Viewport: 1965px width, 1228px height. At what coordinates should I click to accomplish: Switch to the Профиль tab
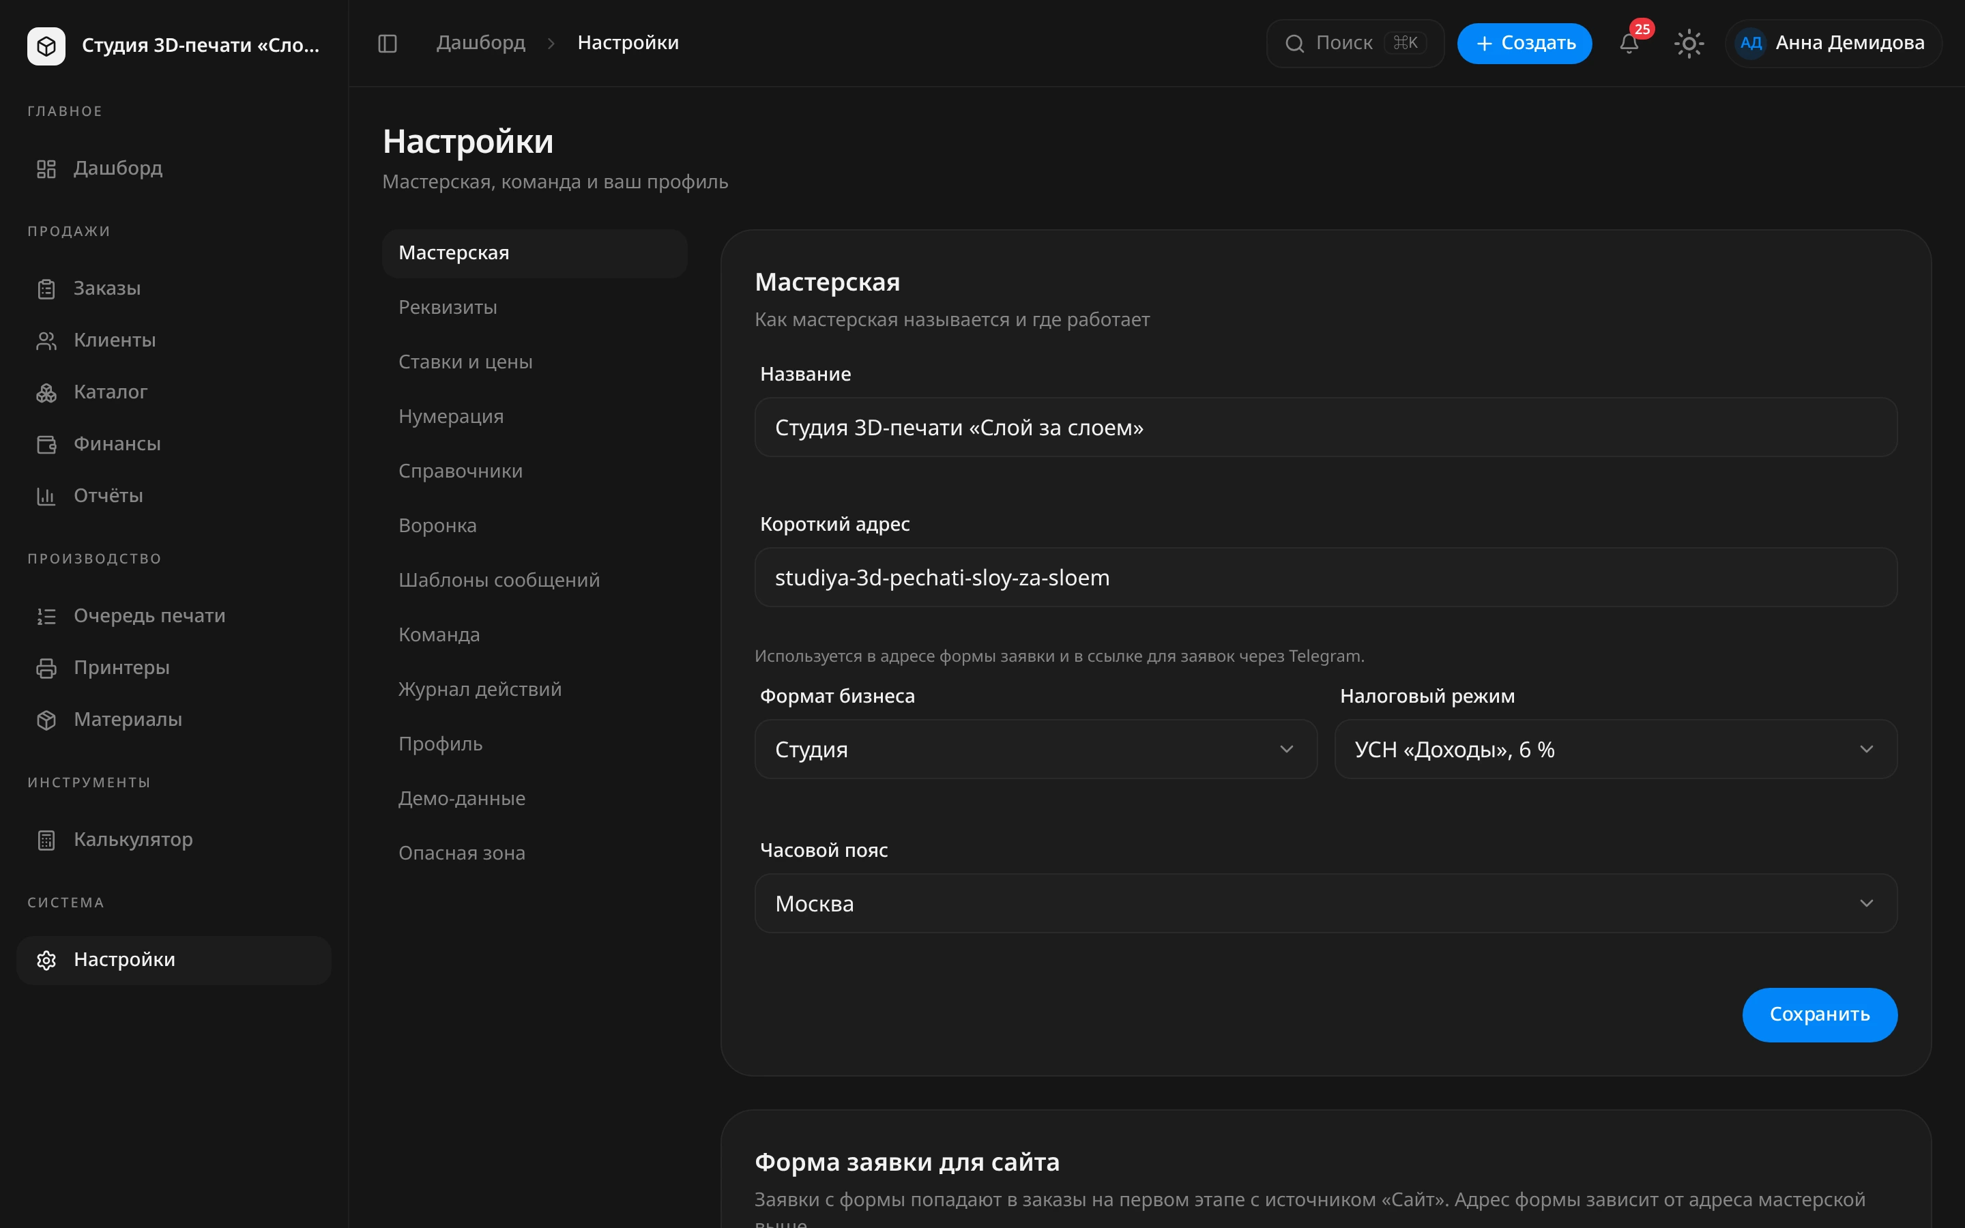(x=534, y=744)
